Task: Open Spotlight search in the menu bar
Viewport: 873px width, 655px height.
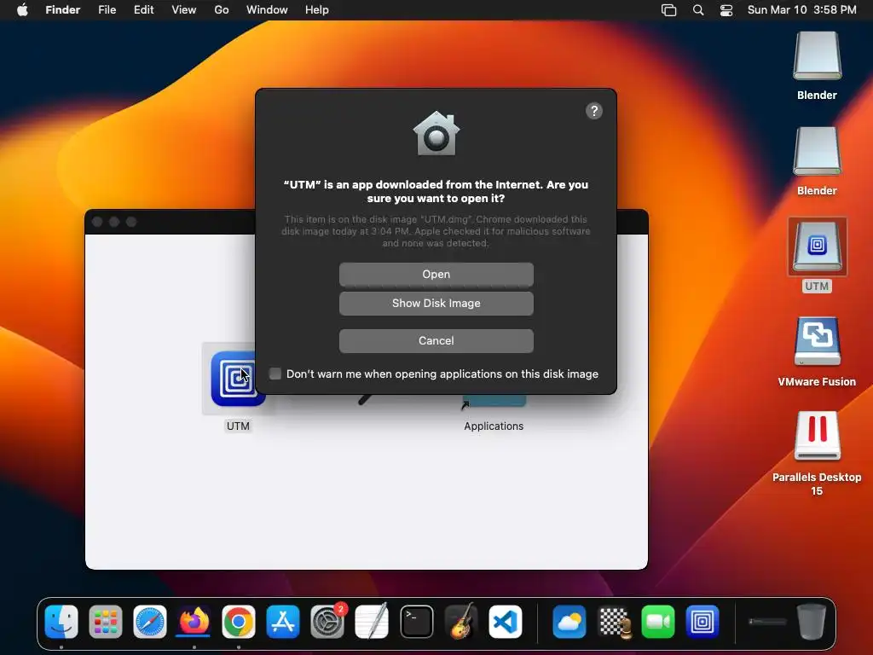Action: [x=698, y=10]
